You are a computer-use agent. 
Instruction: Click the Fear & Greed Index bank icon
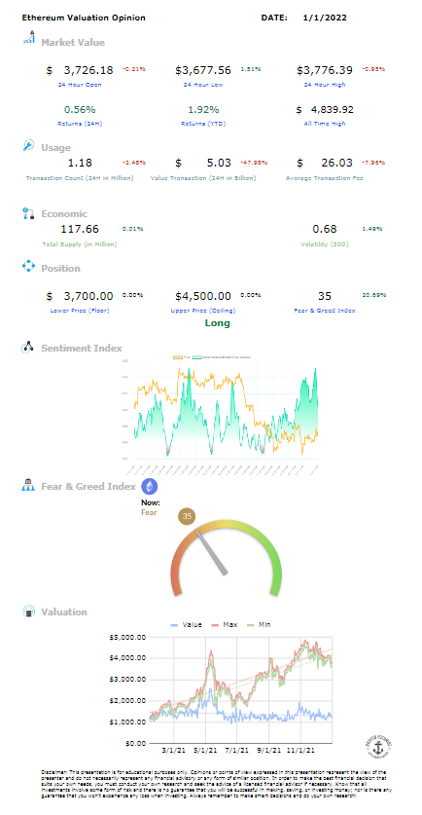tap(27, 486)
